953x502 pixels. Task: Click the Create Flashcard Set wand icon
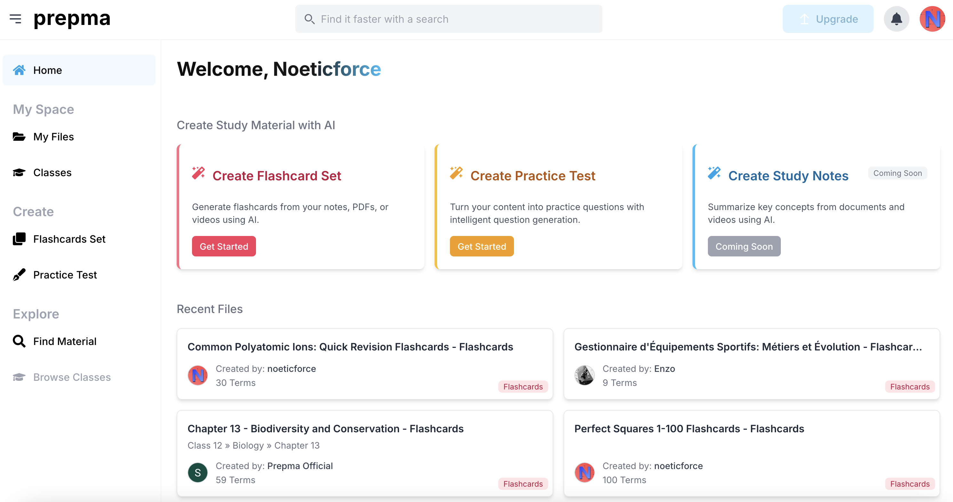(x=198, y=173)
